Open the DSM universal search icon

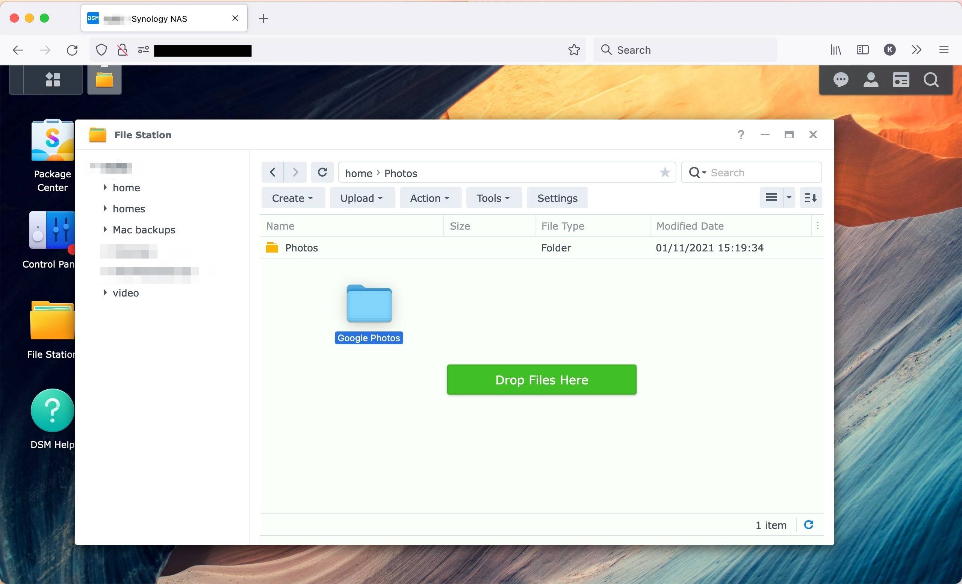click(x=932, y=80)
